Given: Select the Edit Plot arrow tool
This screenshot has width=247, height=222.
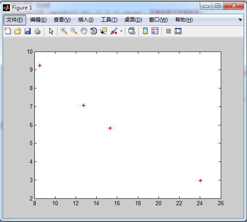Looking at the screenshot, I should tap(51, 31).
